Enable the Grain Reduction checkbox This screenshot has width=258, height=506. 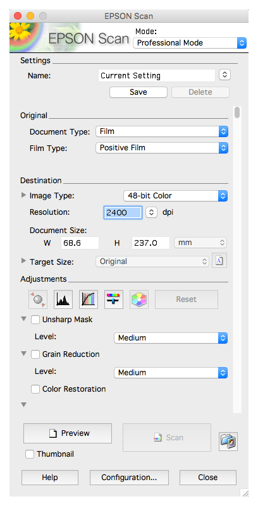click(x=35, y=354)
